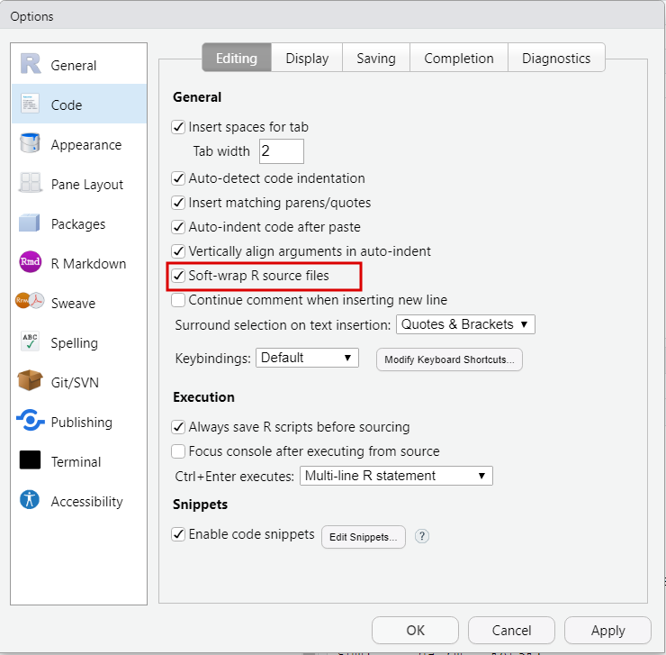Open Pane Layout settings icon
The width and height of the screenshot is (666, 655).
point(31,184)
